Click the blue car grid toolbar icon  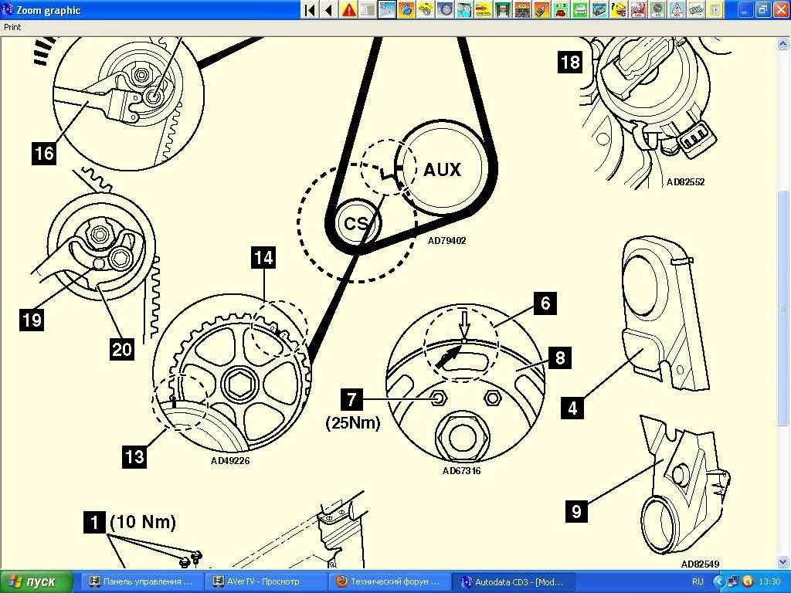599,9
